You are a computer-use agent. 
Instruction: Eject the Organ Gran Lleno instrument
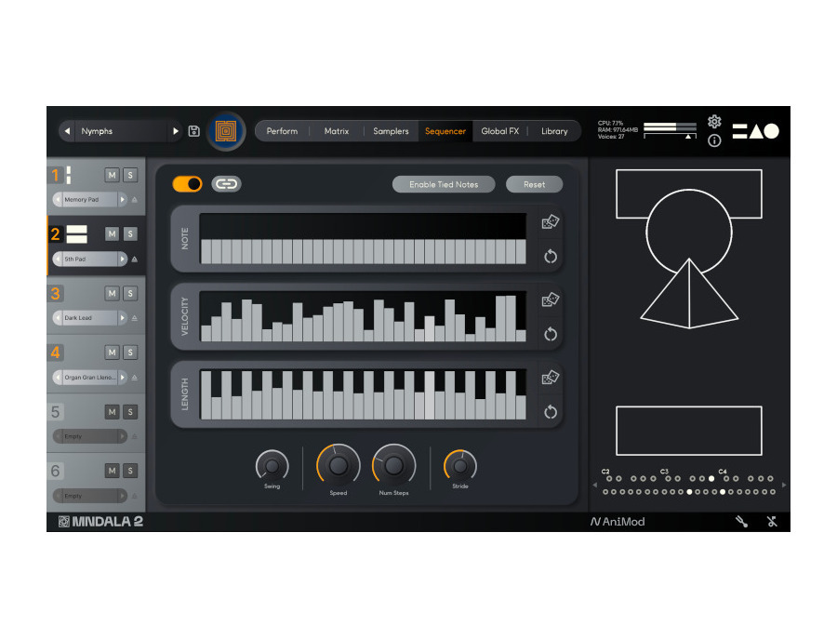[x=135, y=378]
